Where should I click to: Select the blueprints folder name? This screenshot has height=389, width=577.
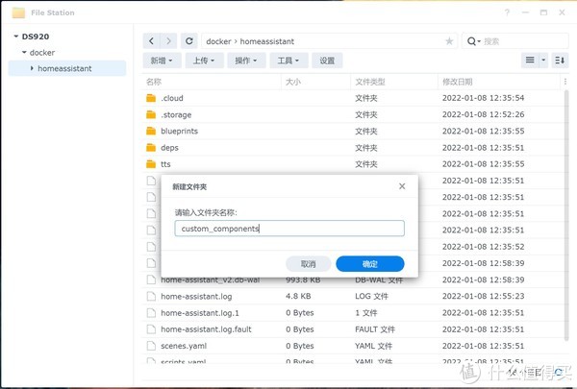[x=179, y=132]
